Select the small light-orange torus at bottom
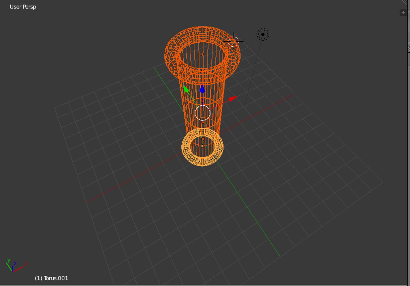This screenshot has width=410, height=286. [x=202, y=147]
